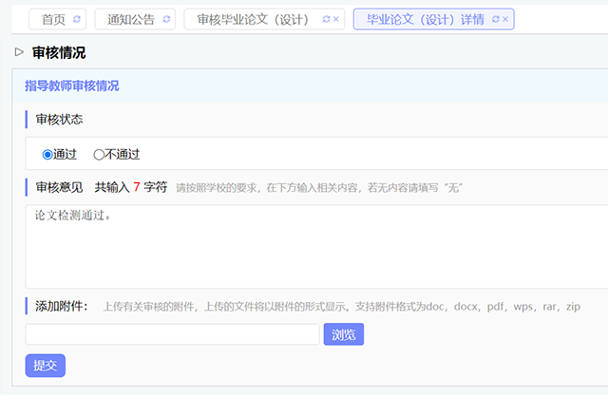The height and width of the screenshot is (397, 608).
Task: Switch to the 首页 tab
Action: pos(53,19)
